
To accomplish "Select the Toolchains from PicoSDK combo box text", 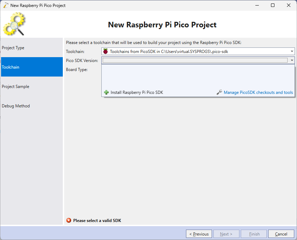I will coord(169,51).
